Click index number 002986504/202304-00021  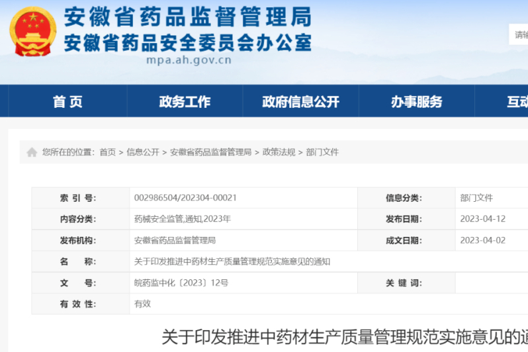[x=185, y=198]
